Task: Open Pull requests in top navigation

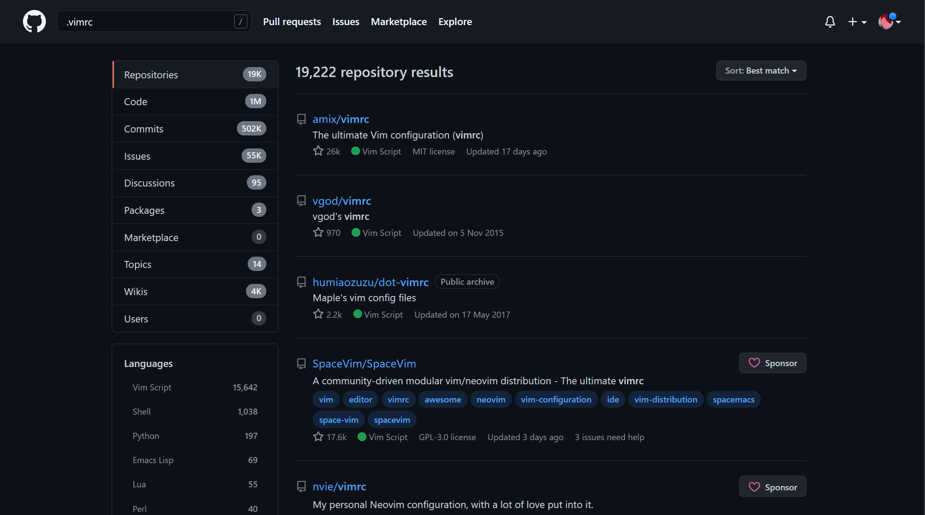Action: coord(292,22)
